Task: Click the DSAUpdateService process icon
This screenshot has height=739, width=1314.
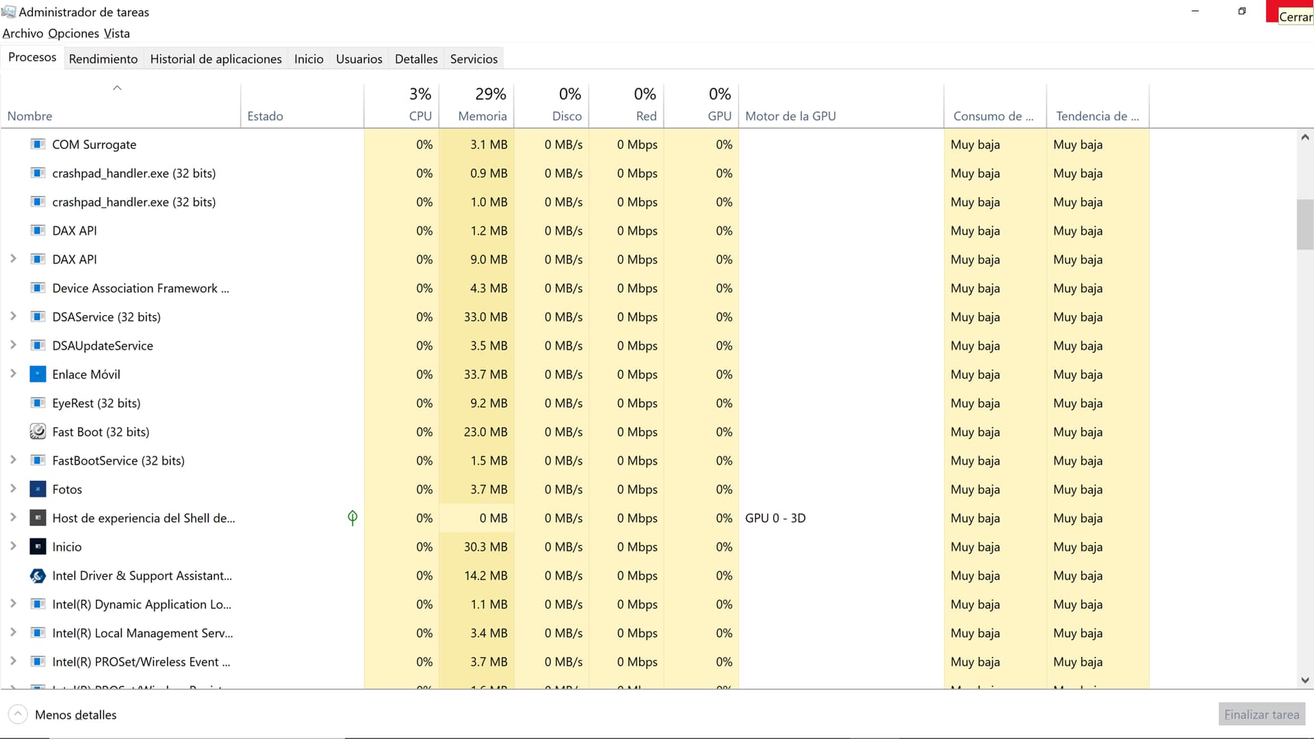Action: [38, 346]
